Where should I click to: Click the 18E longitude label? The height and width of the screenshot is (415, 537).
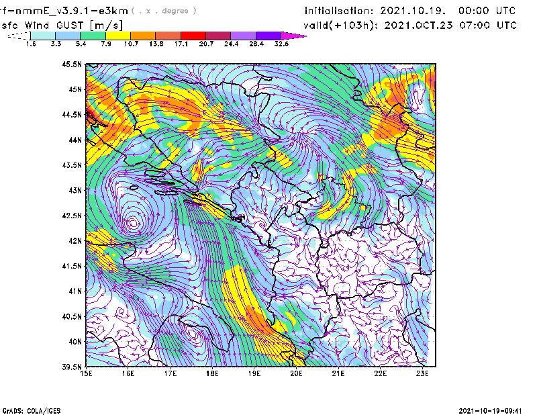click(212, 373)
